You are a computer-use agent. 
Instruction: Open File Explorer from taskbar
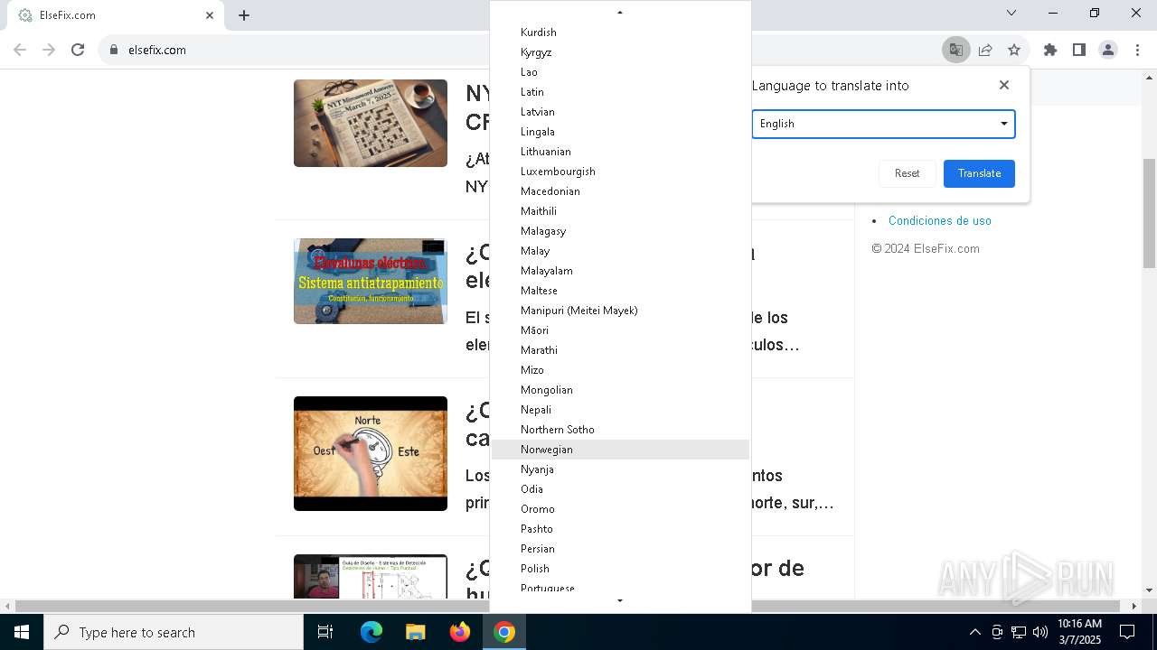[415, 632]
